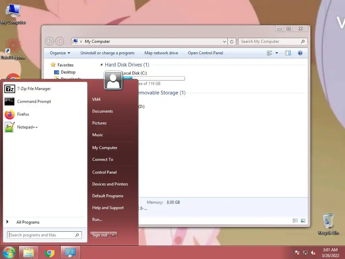Click the Windows Start orb
345x259 pixels.
point(9,252)
